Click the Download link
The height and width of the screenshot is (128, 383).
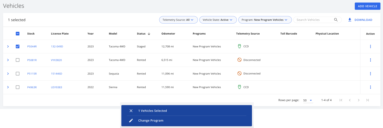tap(363, 20)
